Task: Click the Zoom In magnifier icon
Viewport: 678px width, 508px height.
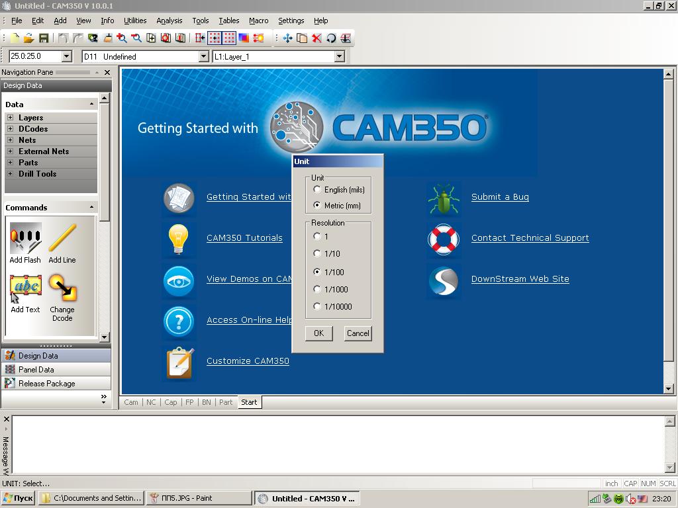Action: point(122,38)
